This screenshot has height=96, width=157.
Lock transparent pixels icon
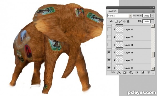click(116, 21)
